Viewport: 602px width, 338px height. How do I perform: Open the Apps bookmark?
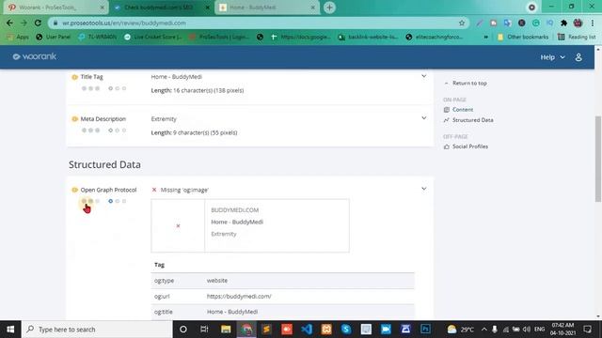click(x=18, y=37)
